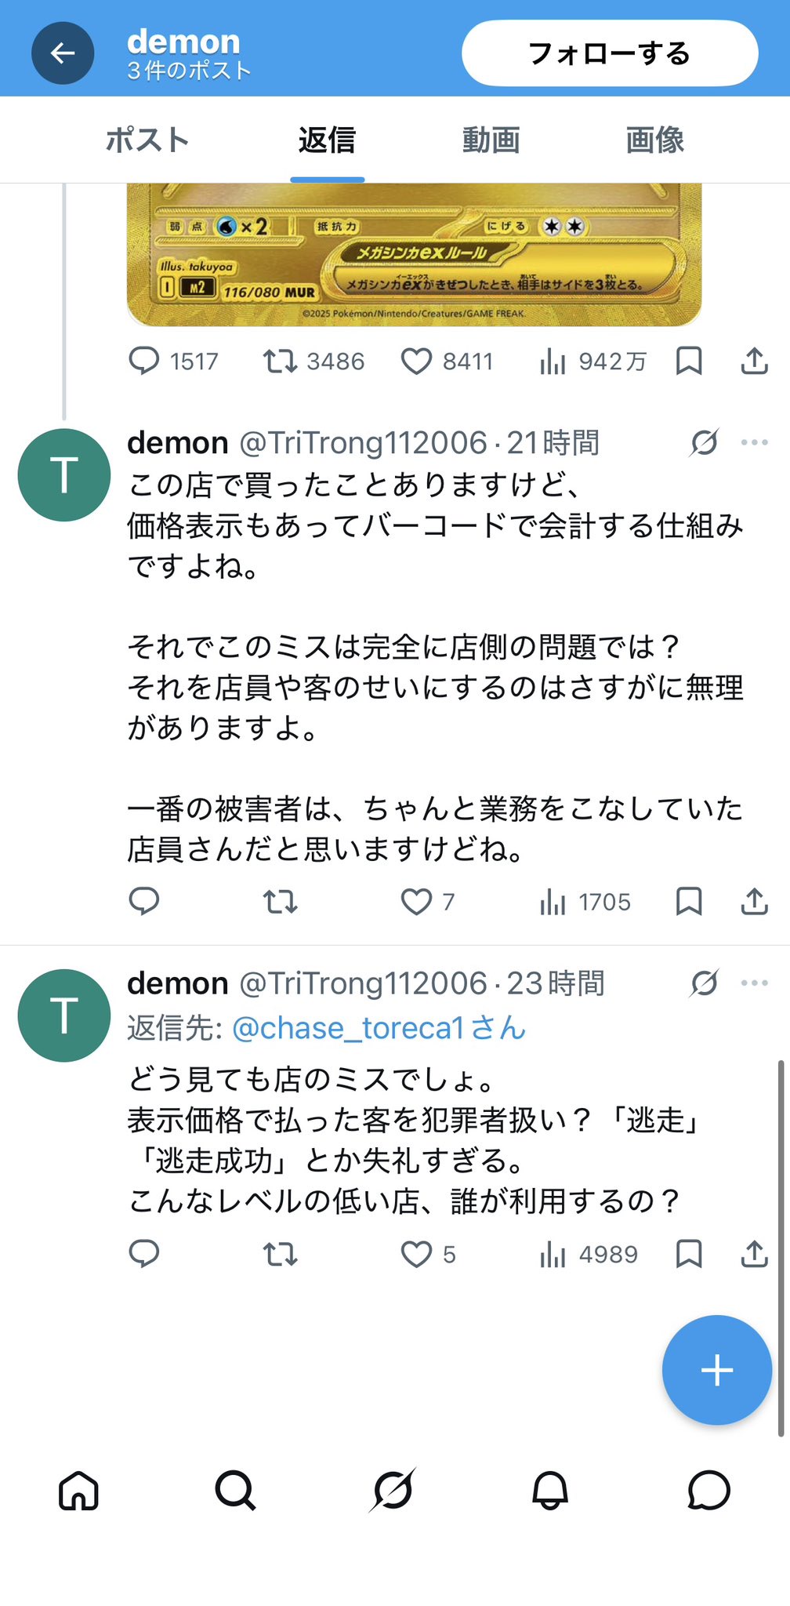Viewport: 790px width, 1606px height.
Task: Switch to the ポスト tab
Action: (147, 140)
